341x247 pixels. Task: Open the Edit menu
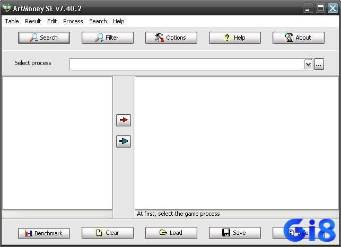[x=52, y=21]
